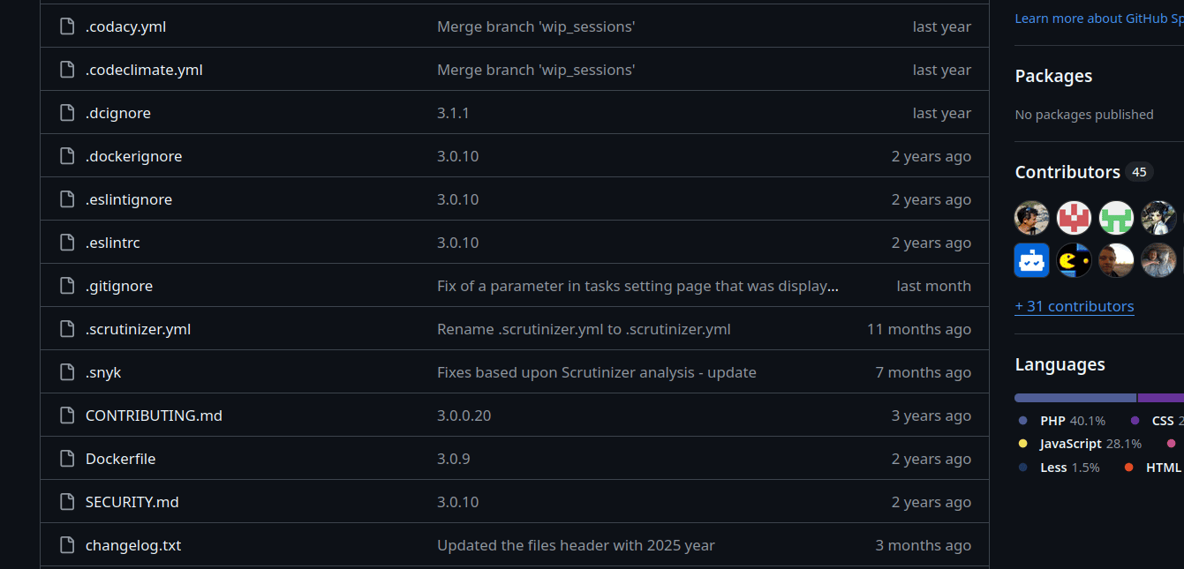Click the file icon next to Dockerfile
The width and height of the screenshot is (1184, 569).
coord(67,459)
